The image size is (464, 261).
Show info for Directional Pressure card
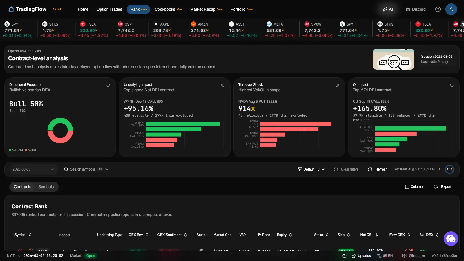[108, 85]
